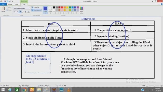
Task: Click the '2.Dynamic binding(runtime)' table cell
Action: [112, 36]
